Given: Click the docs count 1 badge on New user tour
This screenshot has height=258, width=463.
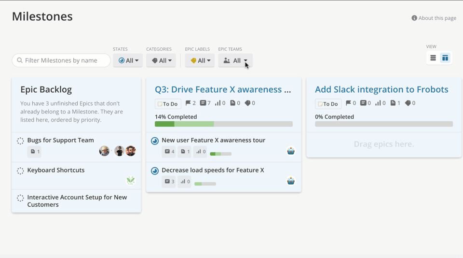Looking at the screenshot, I should coord(185,152).
